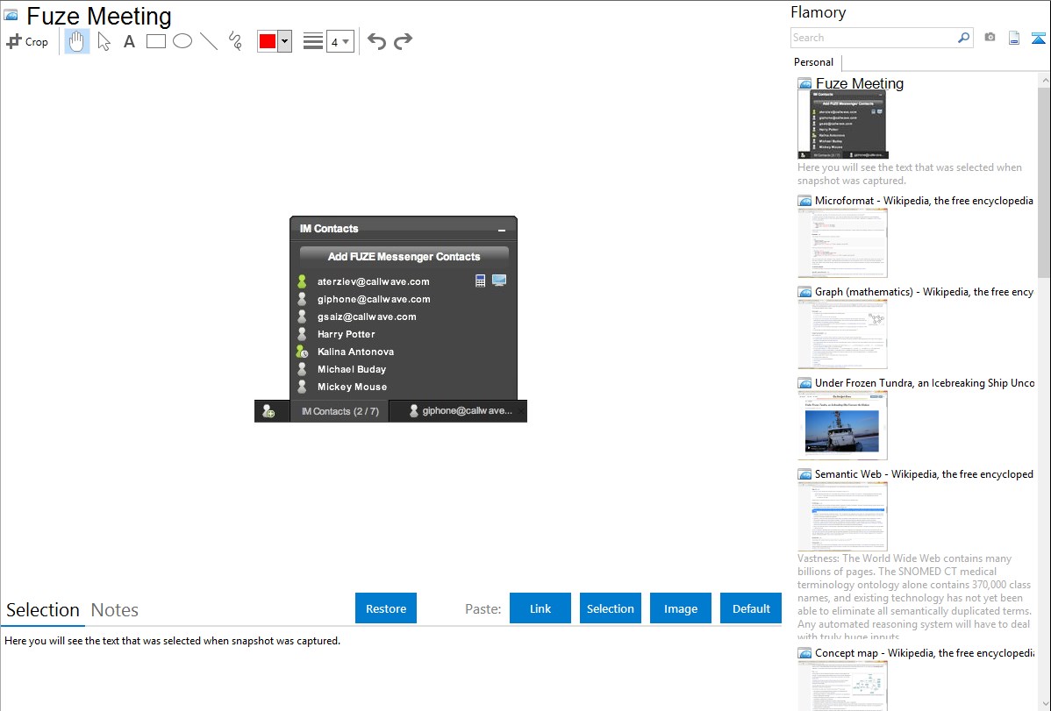The image size is (1051, 711).
Task: Click contact Harry Potter in snapshot
Action: click(x=346, y=334)
